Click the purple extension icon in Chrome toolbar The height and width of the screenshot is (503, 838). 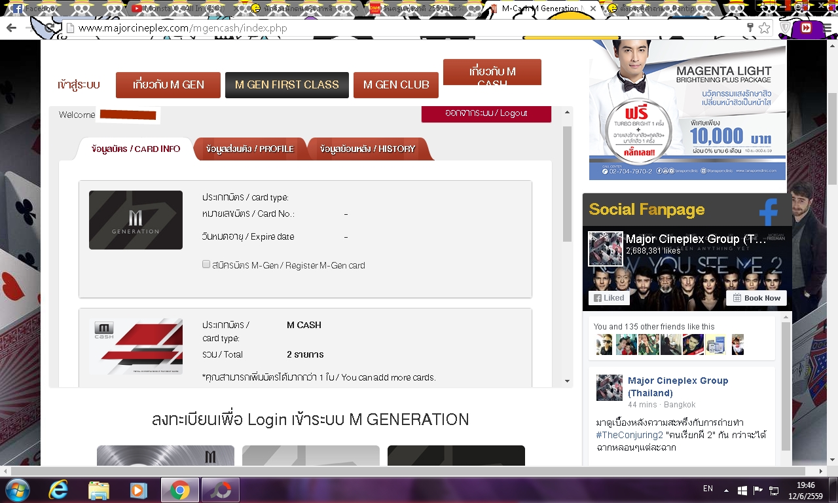[806, 28]
